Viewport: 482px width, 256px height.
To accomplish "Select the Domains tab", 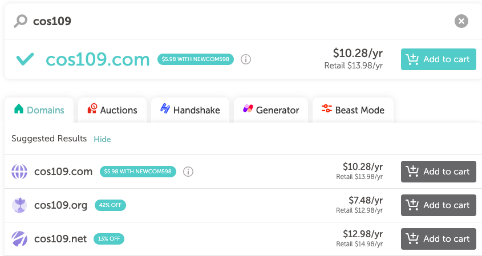I will click(39, 110).
